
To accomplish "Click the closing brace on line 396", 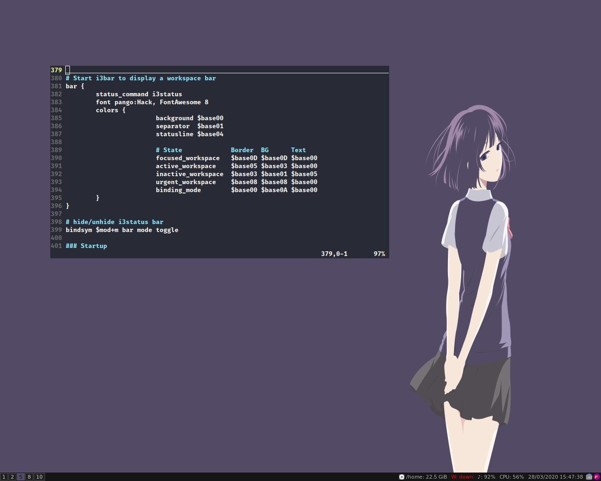I will pos(68,206).
